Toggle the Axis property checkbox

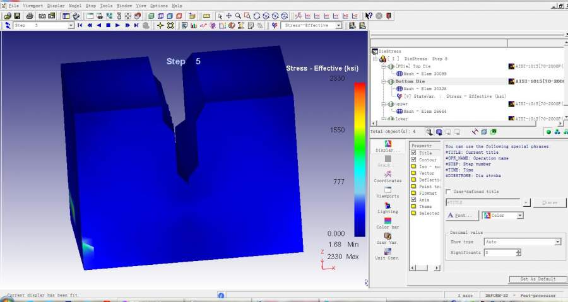tap(414, 200)
